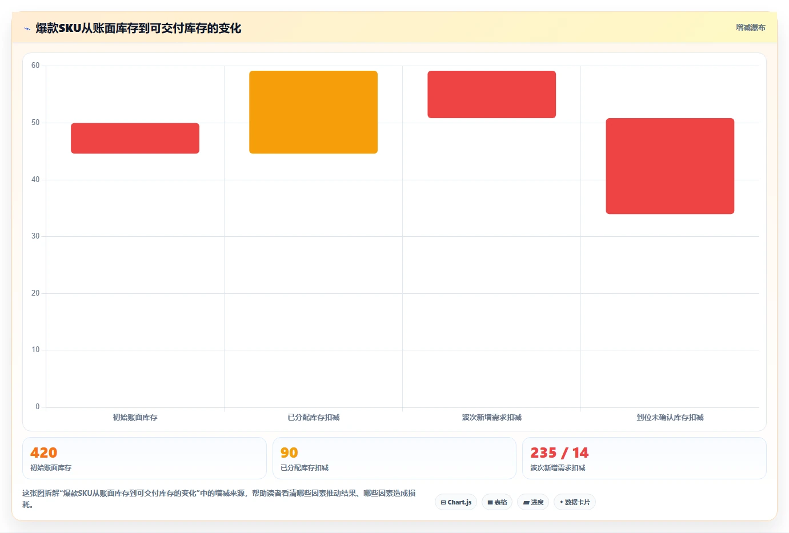Viewport: 789px width, 533px height.
Task: Click the y-axis value 20
Action: click(35, 293)
